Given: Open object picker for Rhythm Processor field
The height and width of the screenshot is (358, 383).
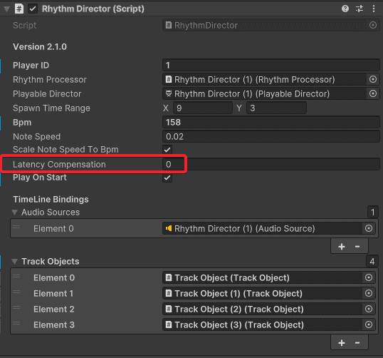Looking at the screenshot, I should tap(373, 79).
